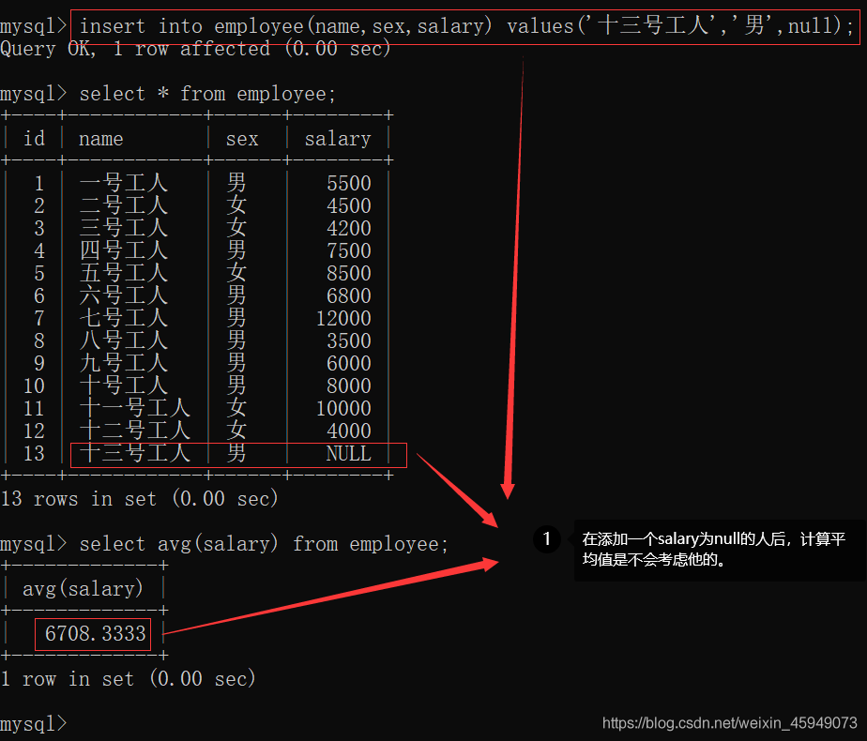Click the sex cell 女 in the 十二号工人 row
Screen dimensions: 867x741
pos(236,431)
